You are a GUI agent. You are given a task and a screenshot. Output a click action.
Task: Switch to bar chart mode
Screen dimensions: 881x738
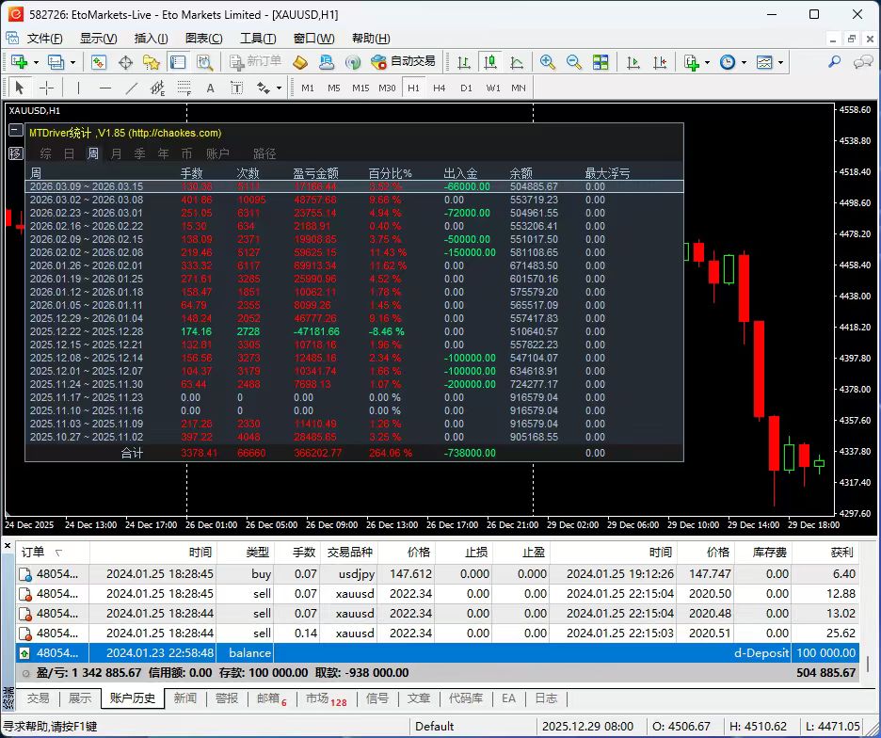(x=463, y=62)
